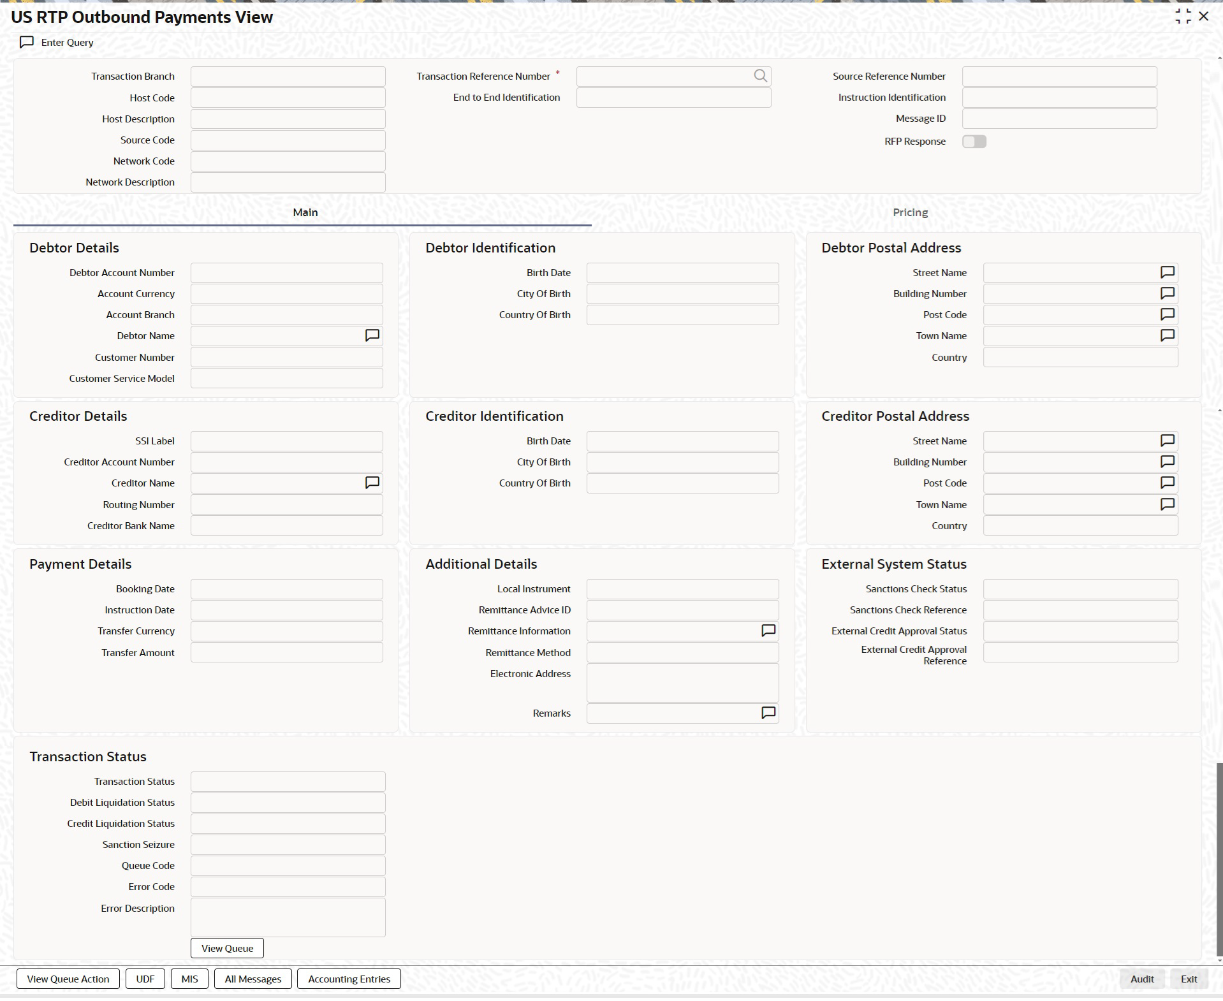Click the Enter Query icon
This screenshot has height=1001, width=1223.
[x=27, y=42]
